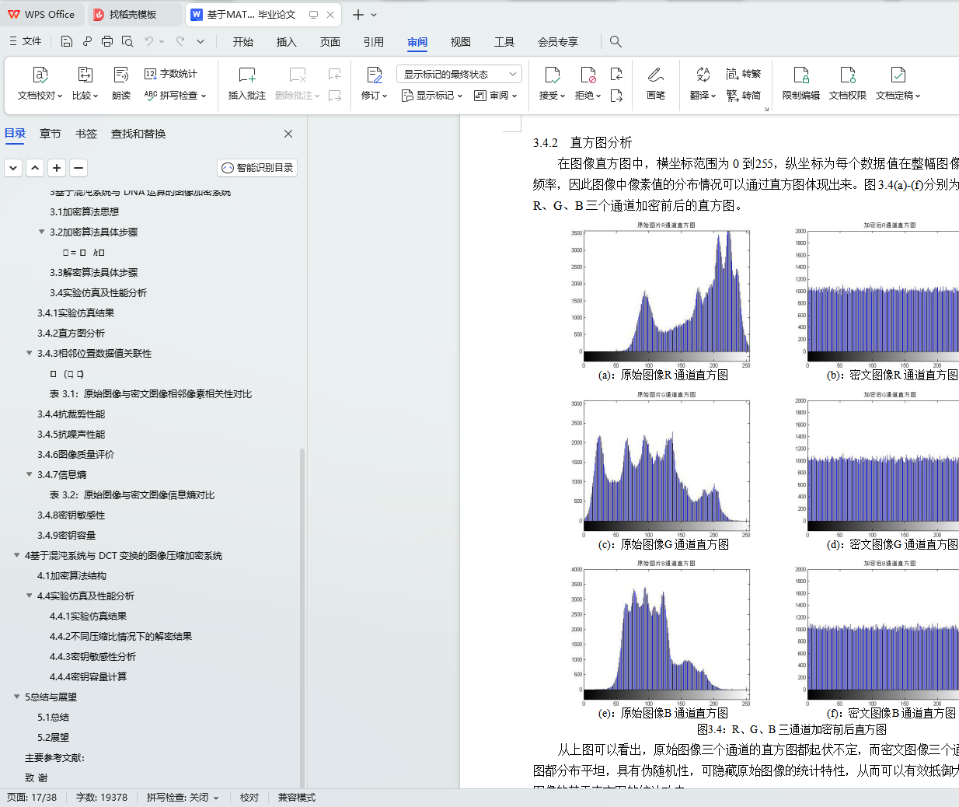The image size is (959, 807).
Task: Collapse the 3.2加密算法具体步骤 outline node
Action: [42, 232]
